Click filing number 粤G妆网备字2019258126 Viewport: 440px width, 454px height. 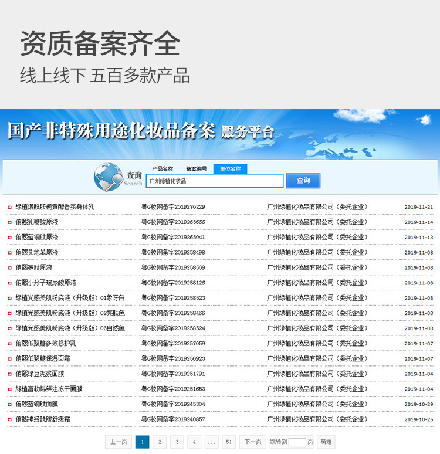tap(173, 283)
